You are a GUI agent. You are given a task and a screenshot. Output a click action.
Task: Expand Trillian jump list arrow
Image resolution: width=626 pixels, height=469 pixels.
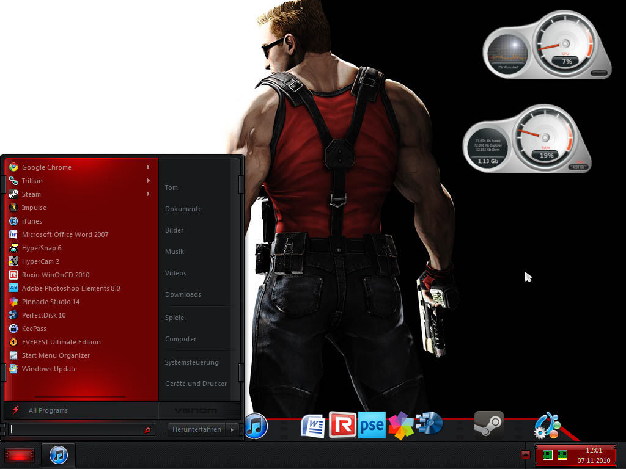(148, 181)
